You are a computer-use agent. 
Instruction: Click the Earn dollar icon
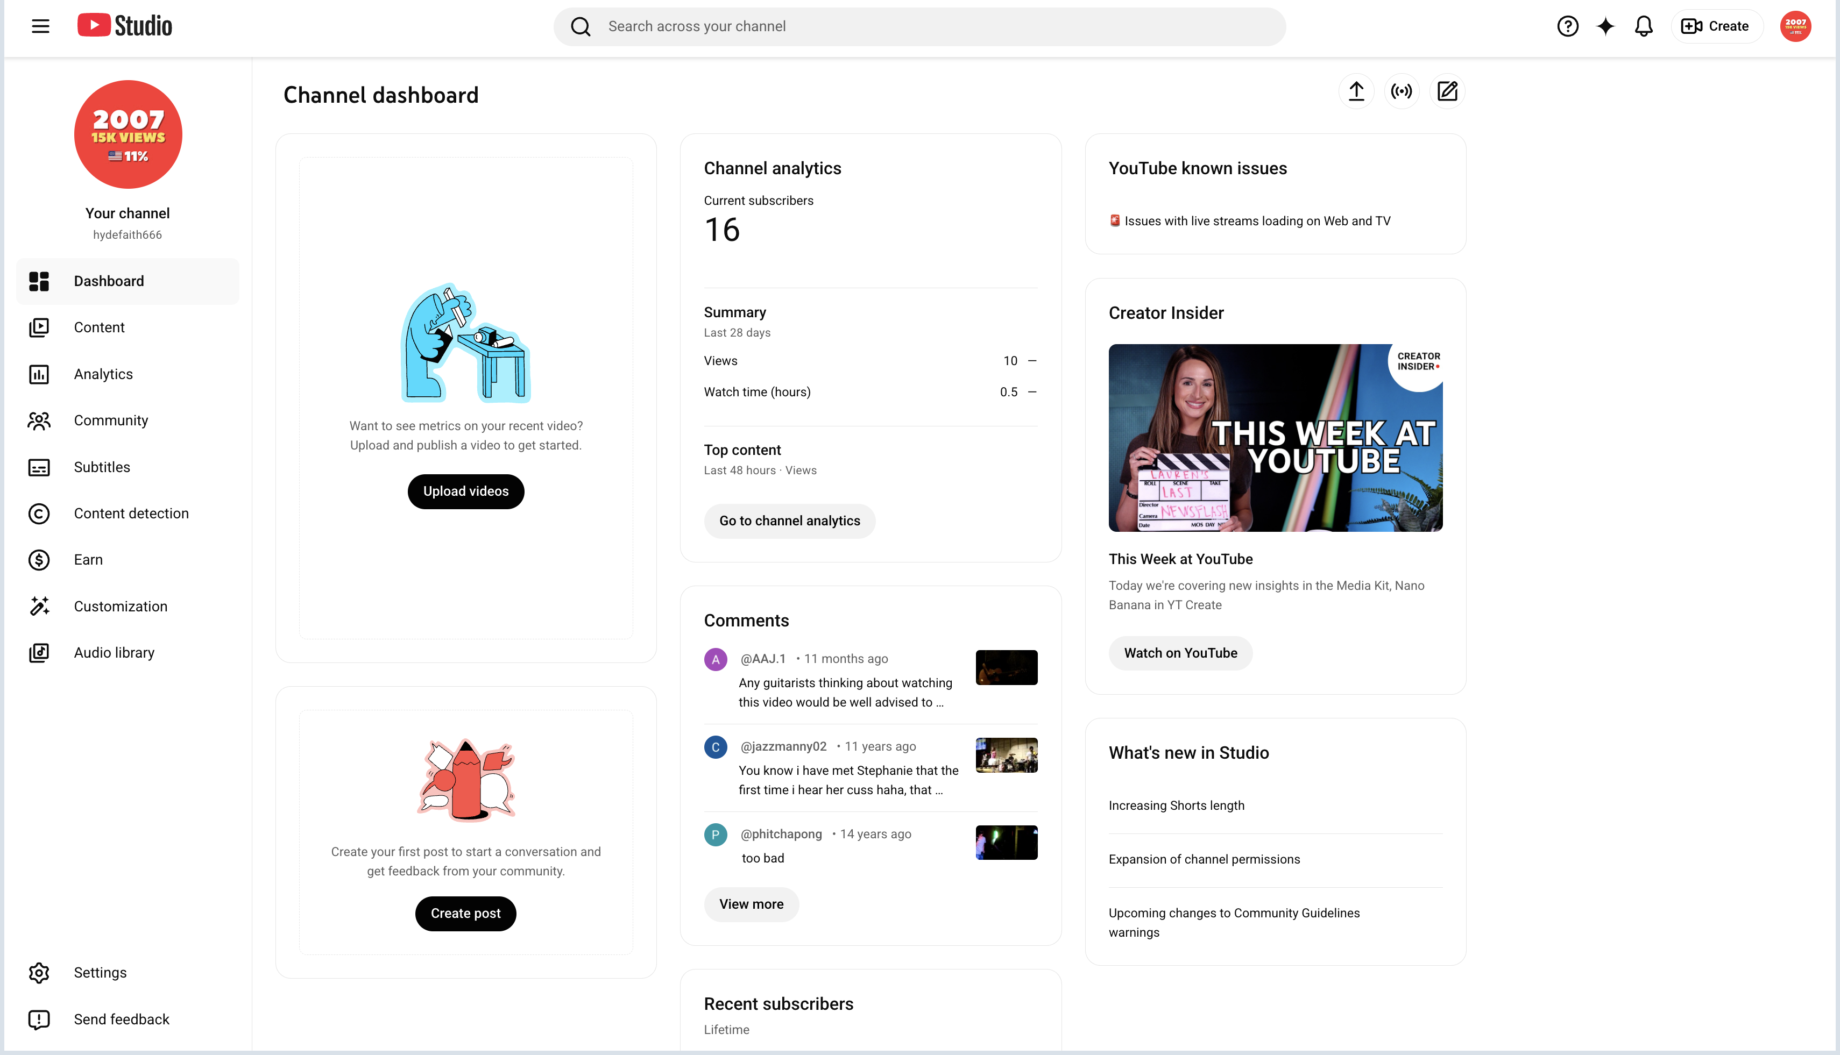39,560
